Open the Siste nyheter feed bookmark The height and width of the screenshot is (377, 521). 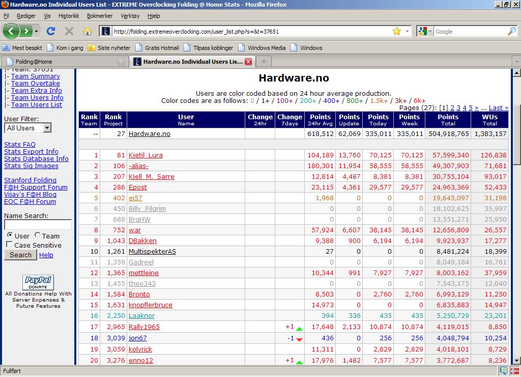pyautogui.click(x=109, y=47)
